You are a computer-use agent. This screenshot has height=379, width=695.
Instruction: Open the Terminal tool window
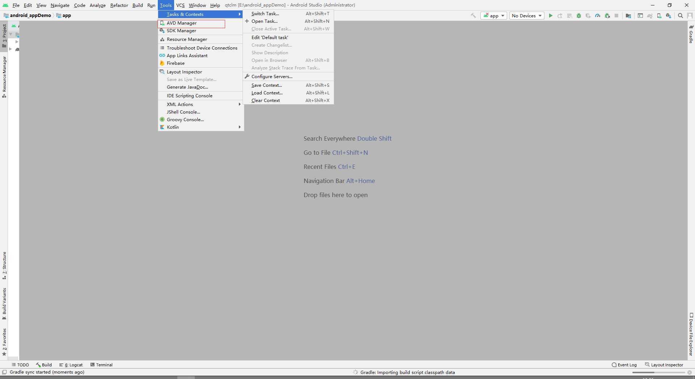click(101, 365)
